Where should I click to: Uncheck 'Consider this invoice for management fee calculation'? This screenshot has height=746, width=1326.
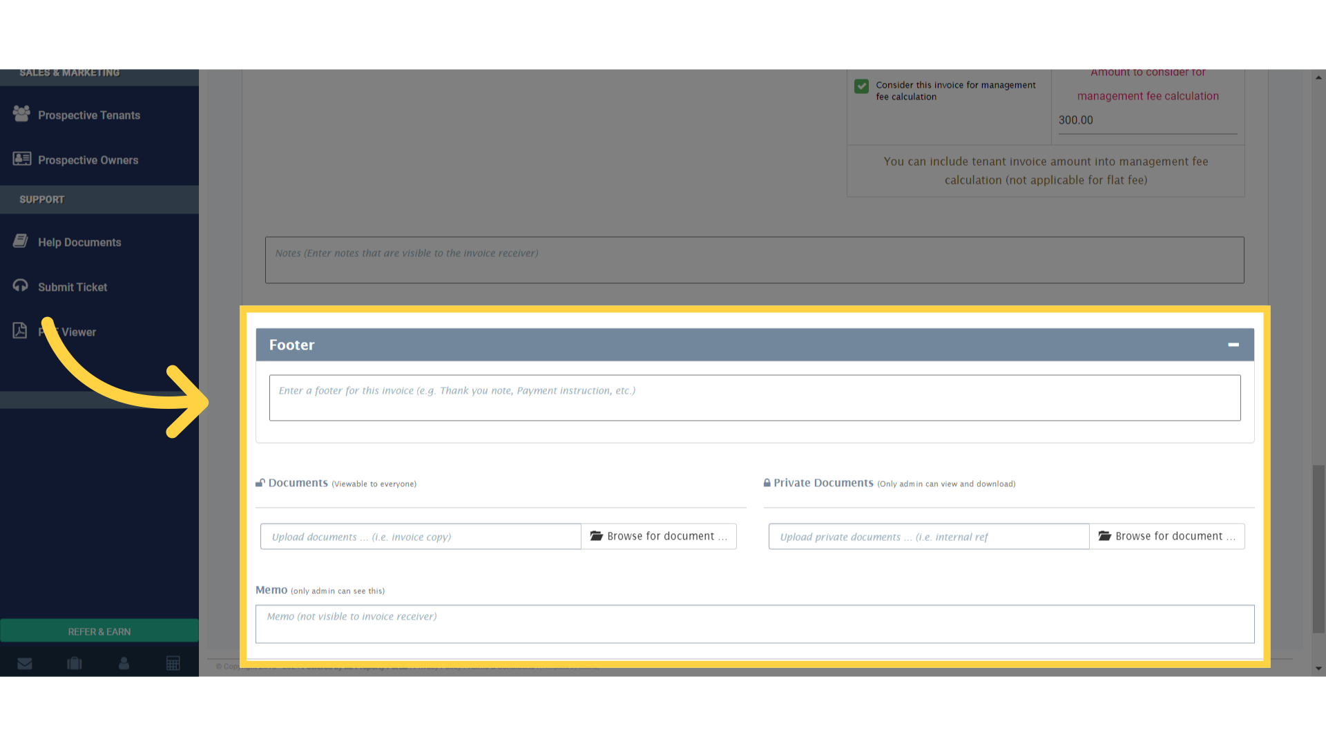[861, 86]
